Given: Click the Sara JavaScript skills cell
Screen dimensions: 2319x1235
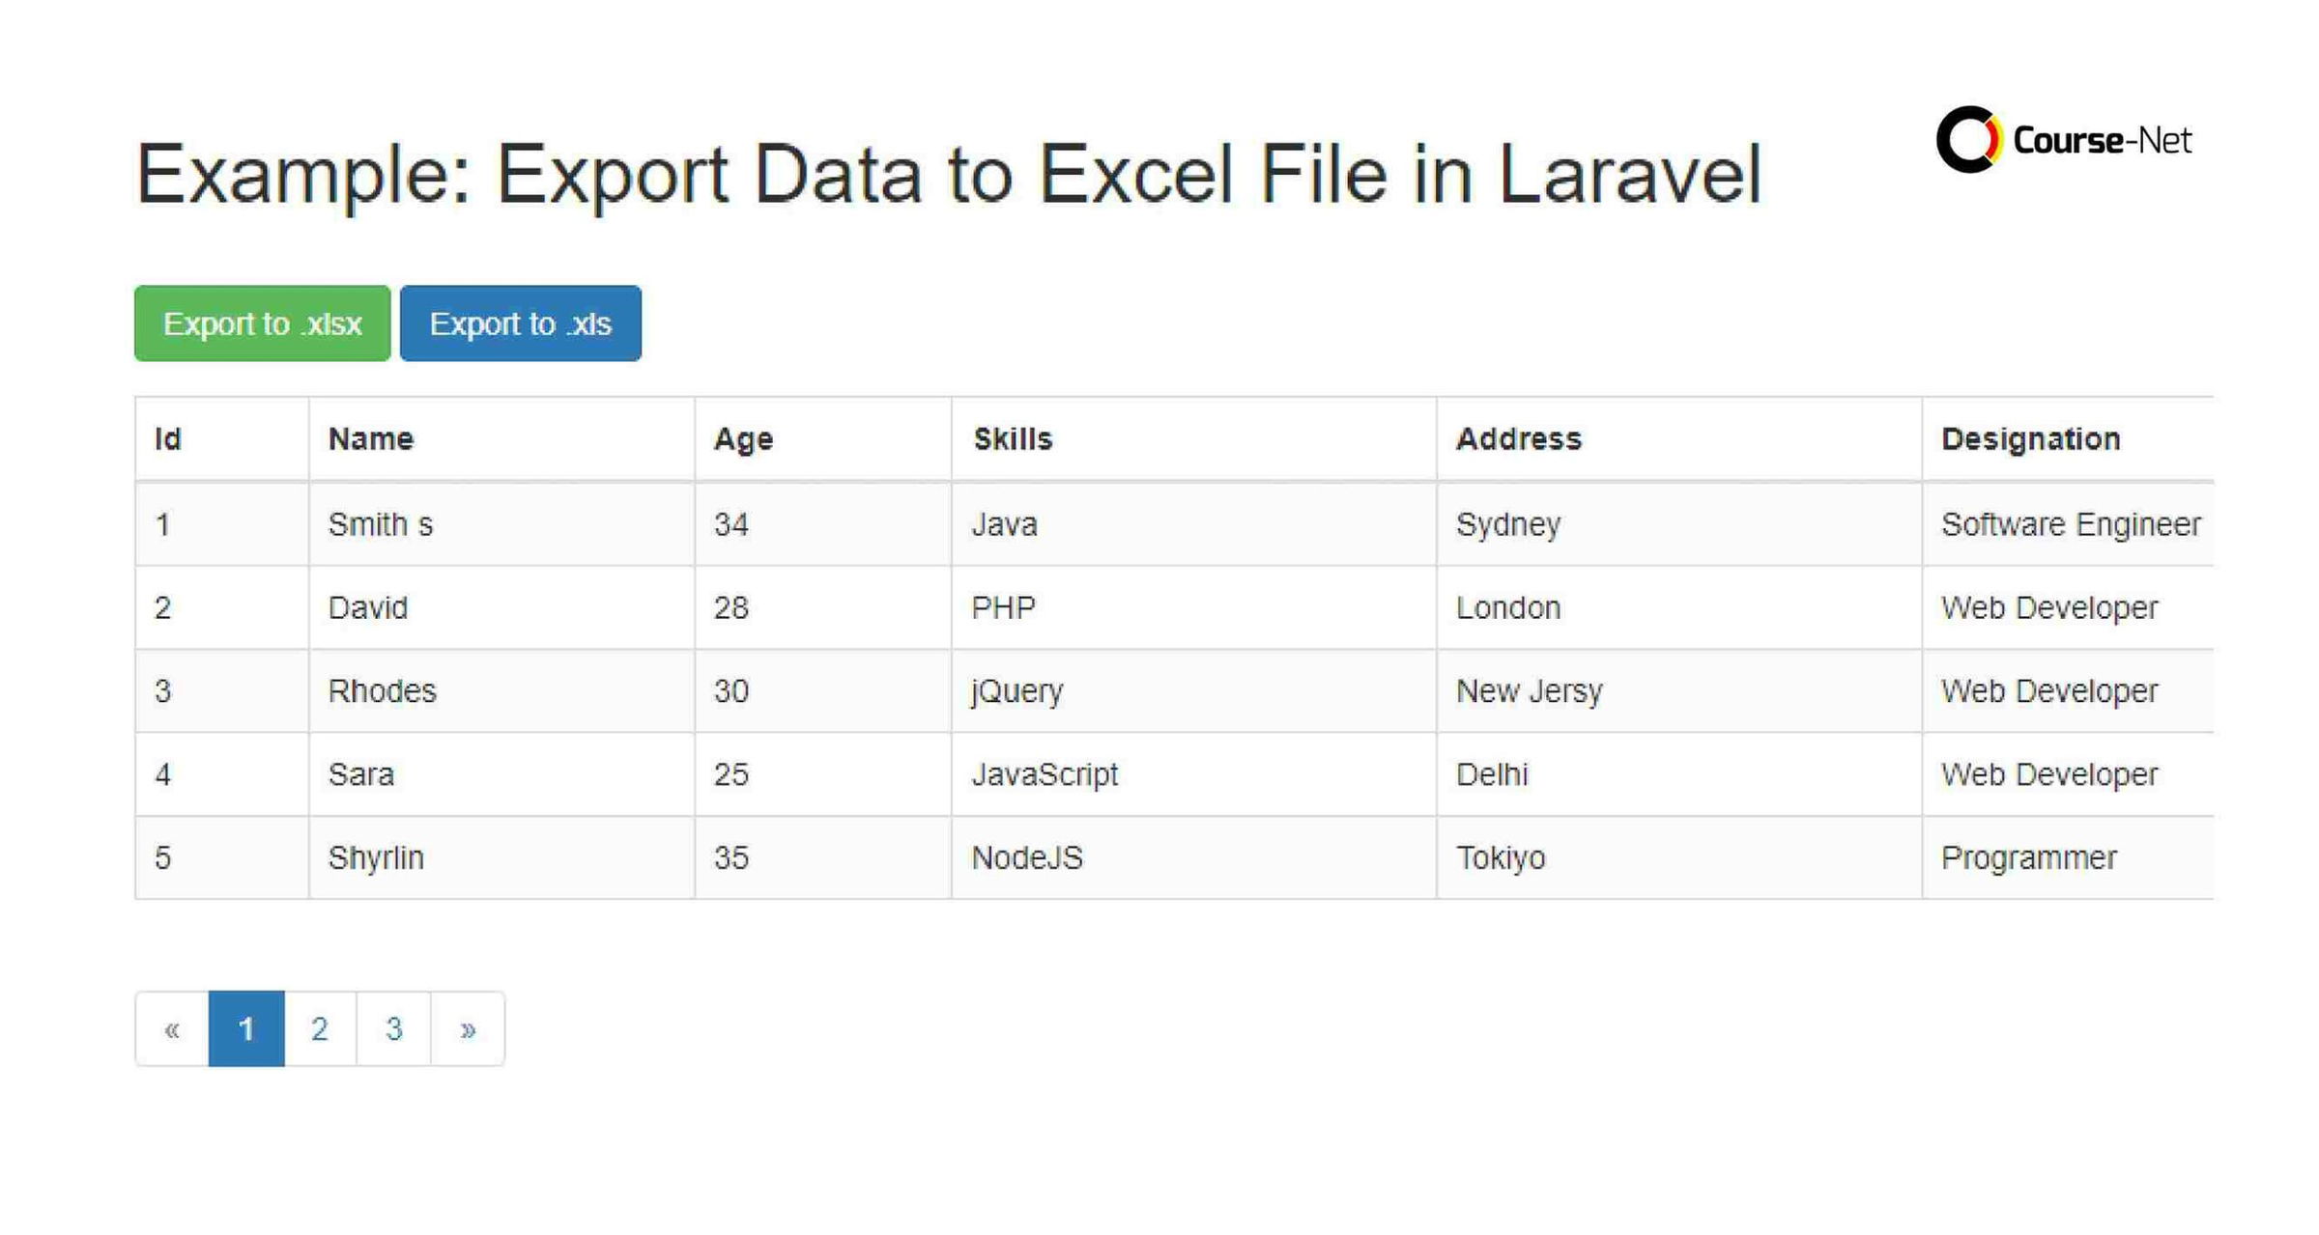Looking at the screenshot, I should [x=1045, y=773].
